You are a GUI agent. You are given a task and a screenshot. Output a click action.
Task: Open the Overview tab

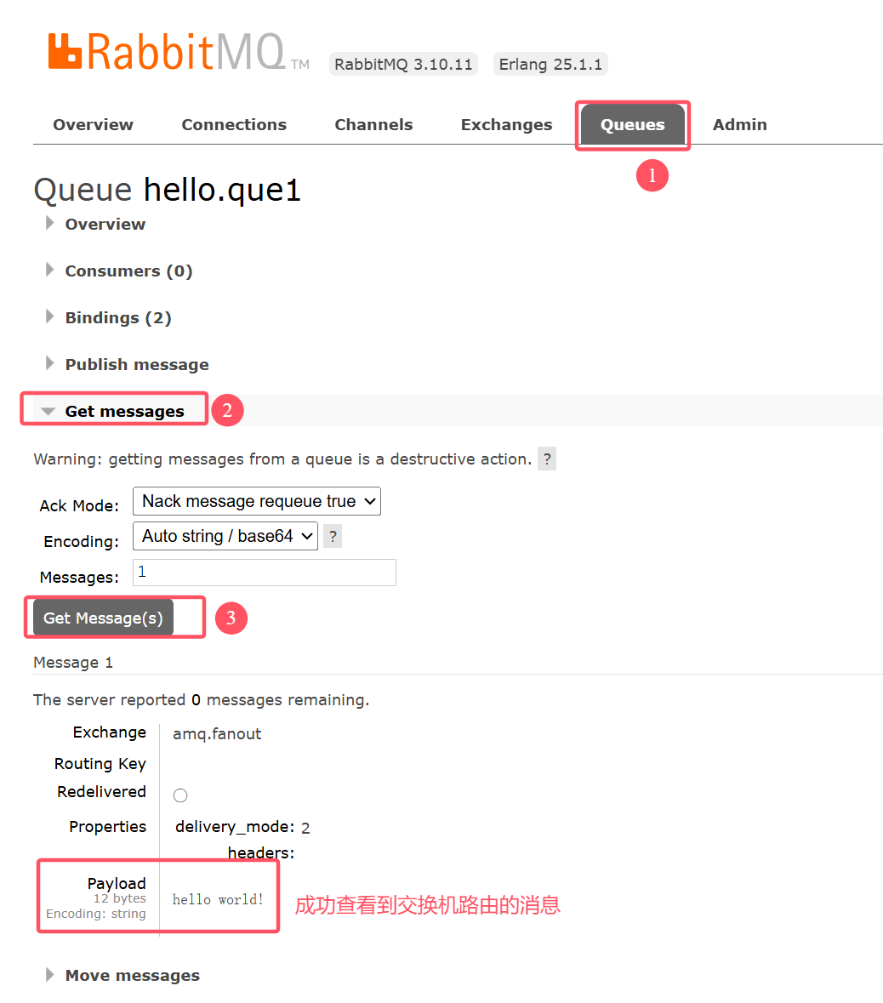tap(94, 125)
